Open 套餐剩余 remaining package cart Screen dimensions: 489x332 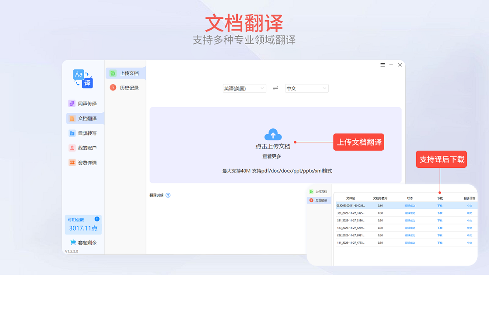[x=83, y=242]
